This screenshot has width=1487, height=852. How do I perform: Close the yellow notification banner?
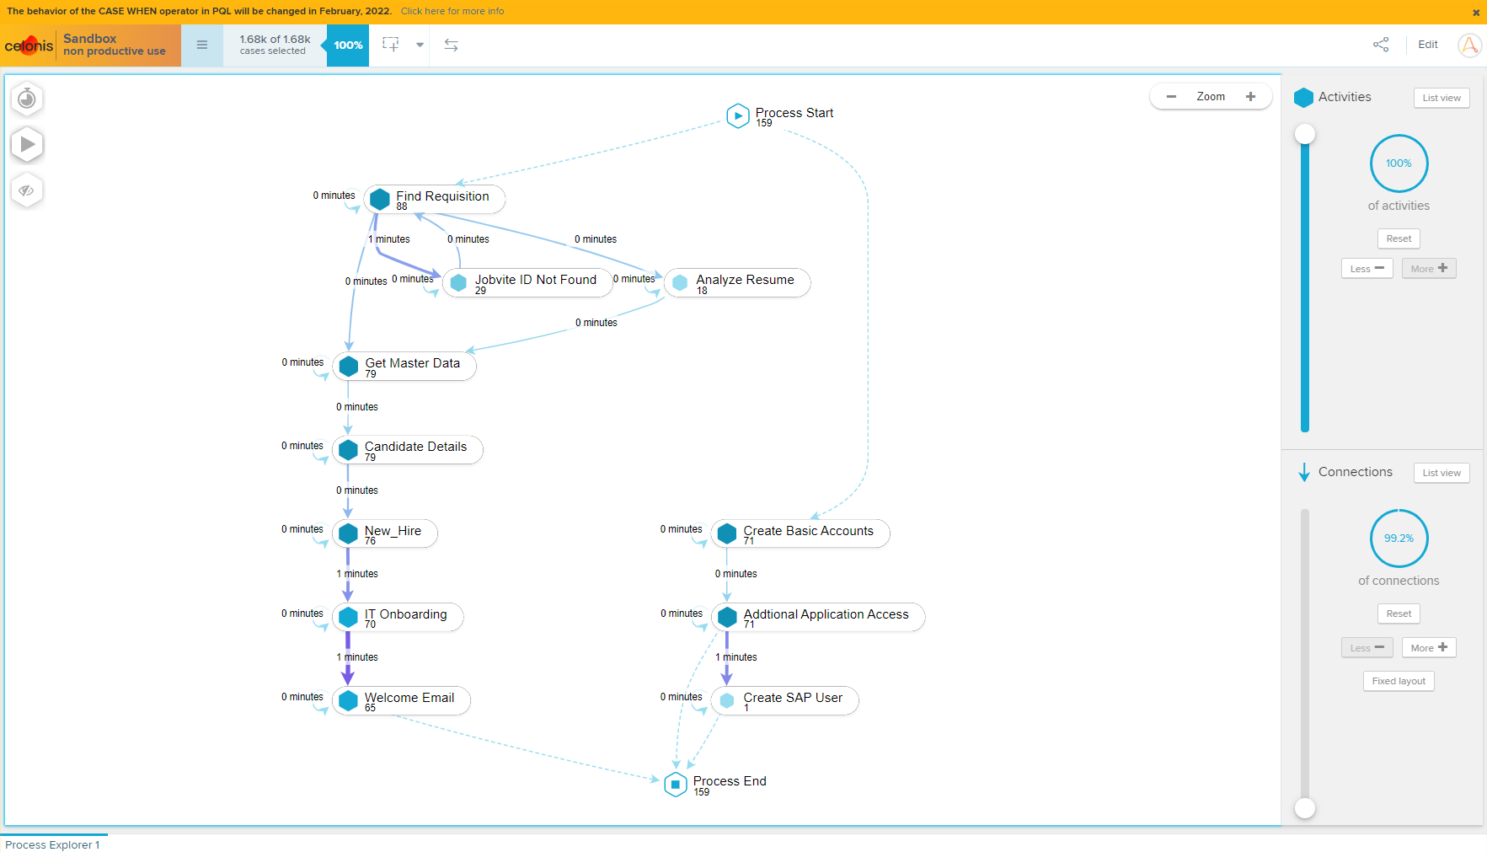click(x=1476, y=13)
